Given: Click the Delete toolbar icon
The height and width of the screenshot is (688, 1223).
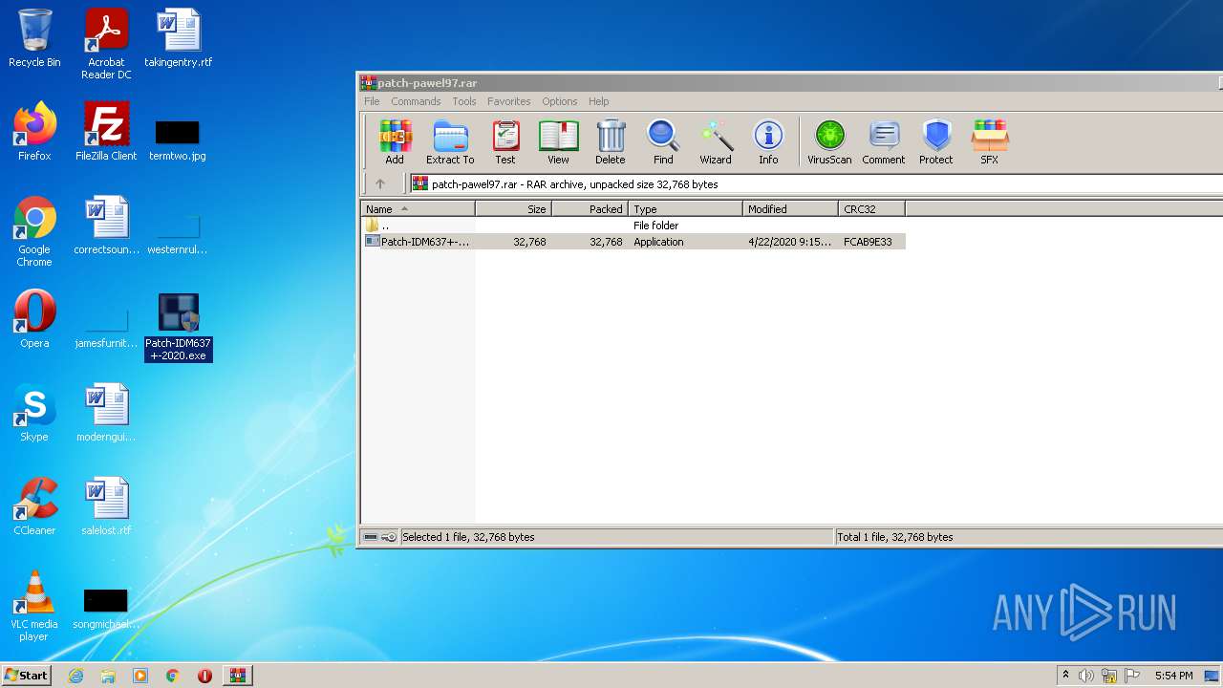Looking at the screenshot, I should 611,142.
